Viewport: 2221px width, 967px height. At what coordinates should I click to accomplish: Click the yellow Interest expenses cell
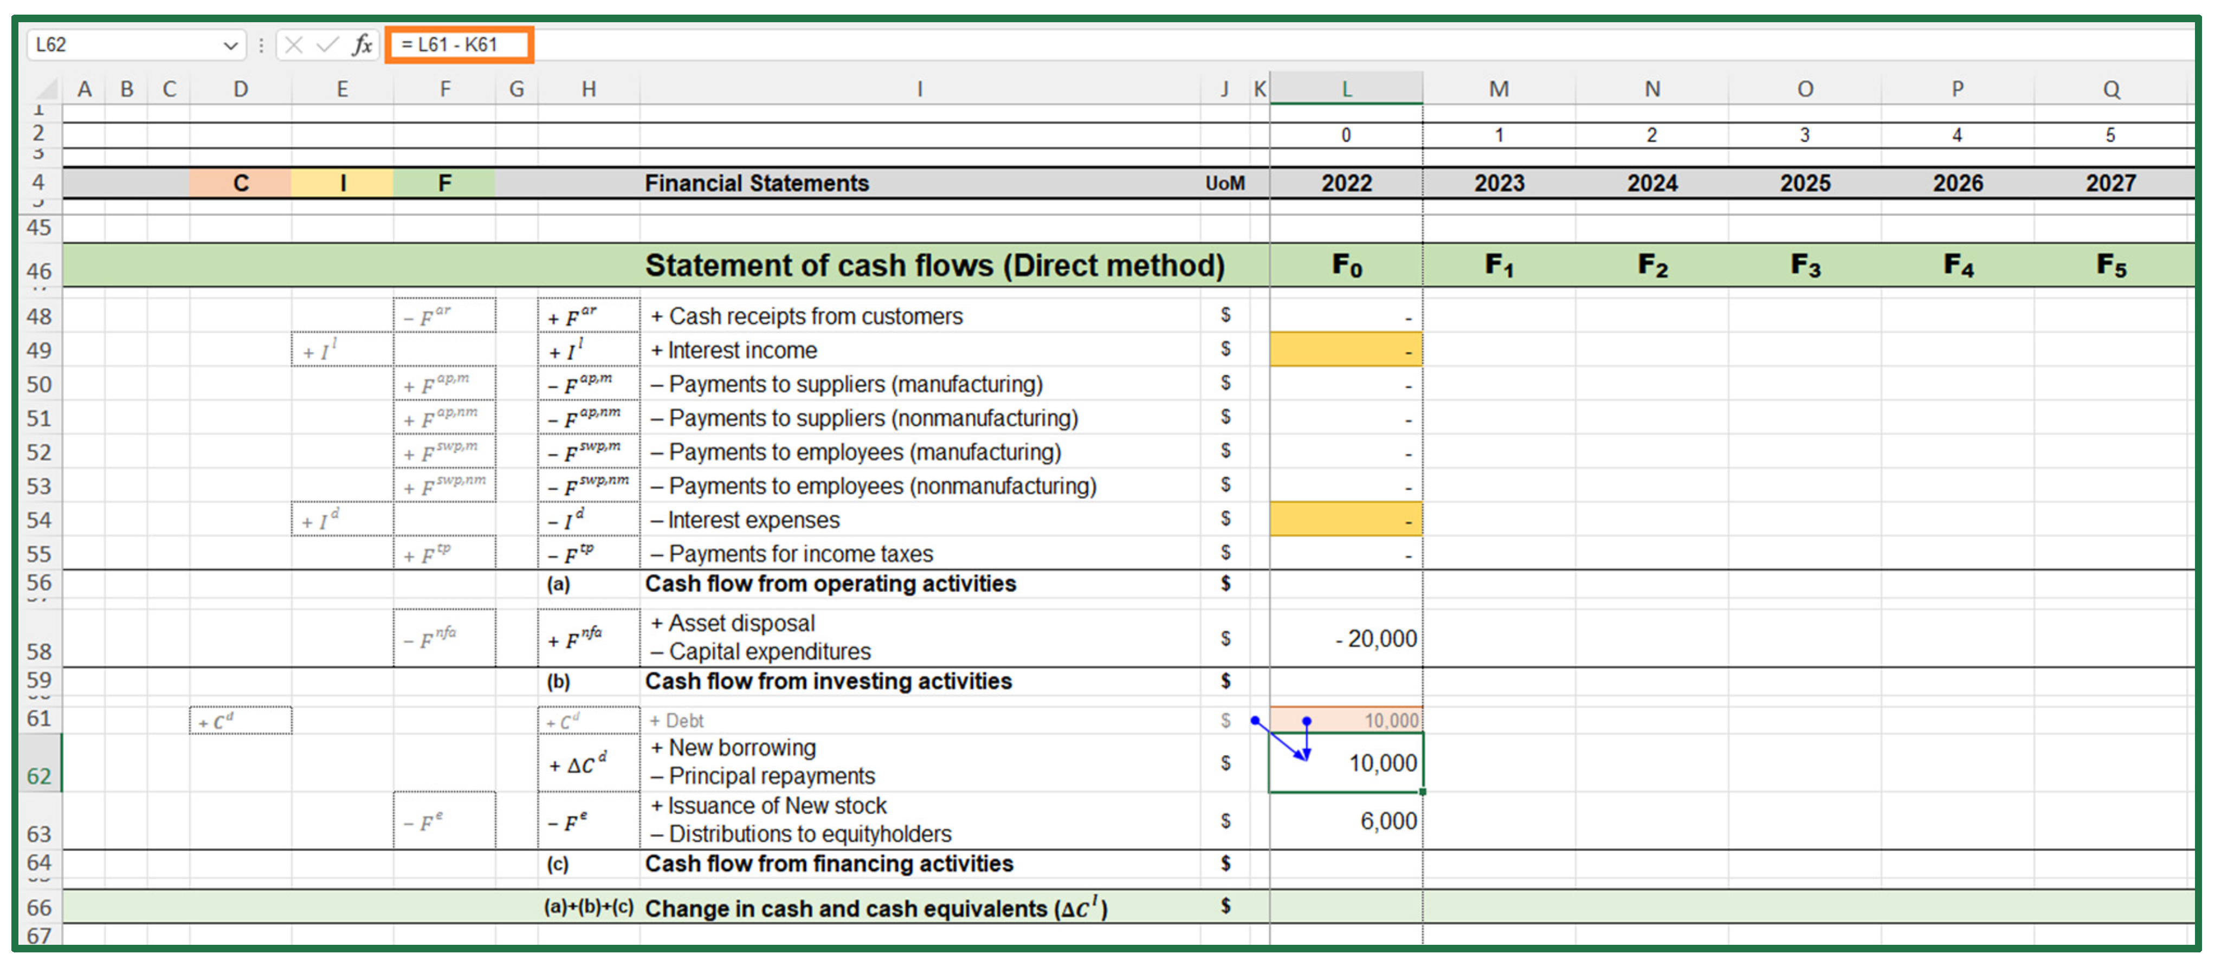click(x=1346, y=520)
